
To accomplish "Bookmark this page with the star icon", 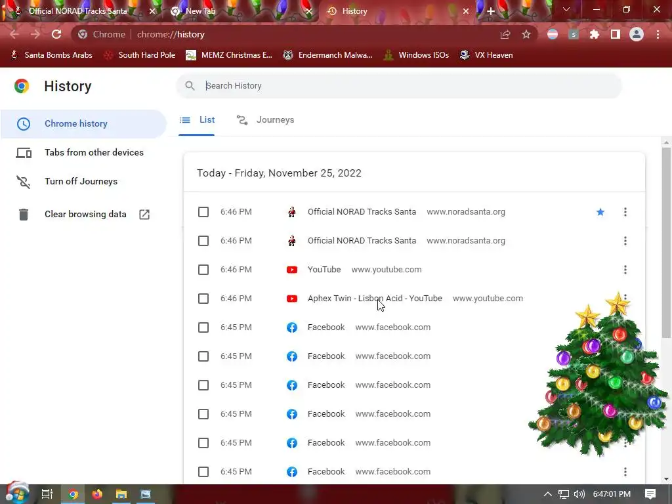I will click(x=526, y=34).
